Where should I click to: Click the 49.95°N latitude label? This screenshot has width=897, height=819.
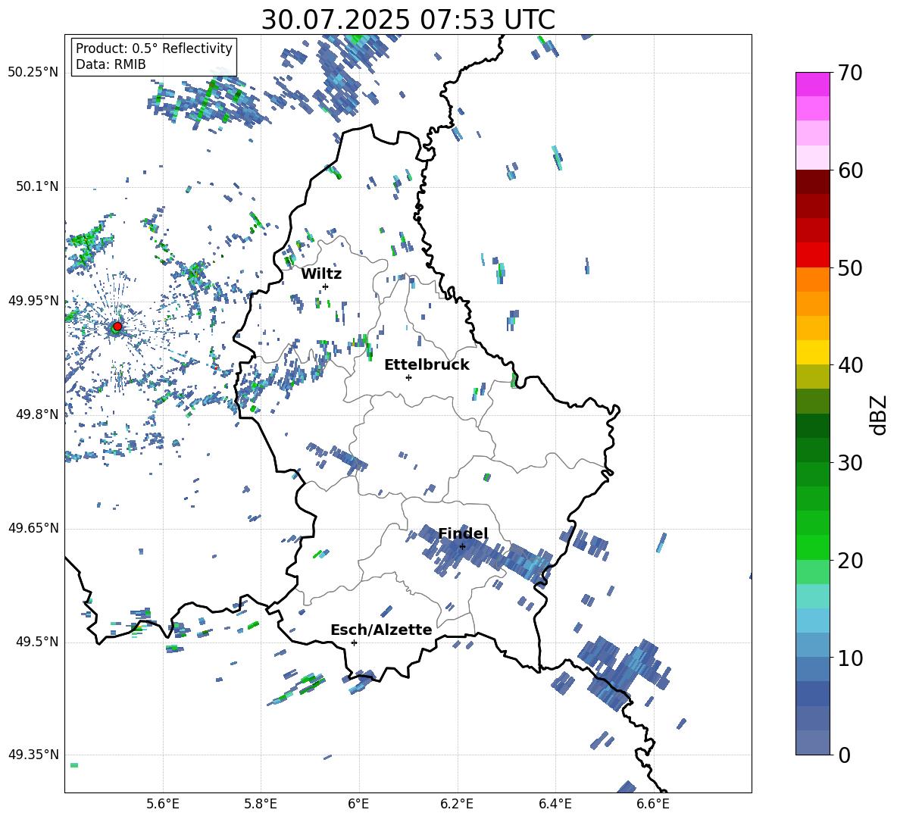(33, 301)
